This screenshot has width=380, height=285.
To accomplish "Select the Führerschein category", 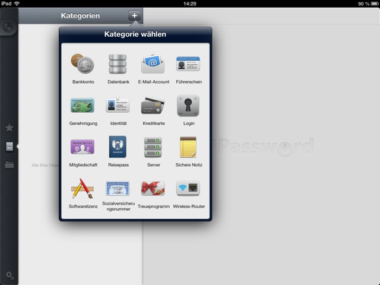I will point(188,64).
